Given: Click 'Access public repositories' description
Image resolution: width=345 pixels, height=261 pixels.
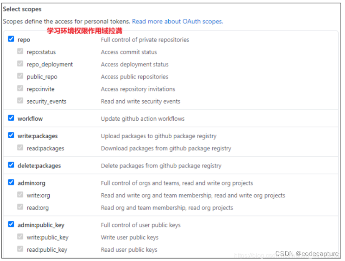Looking at the screenshot, I should pos(134,77).
